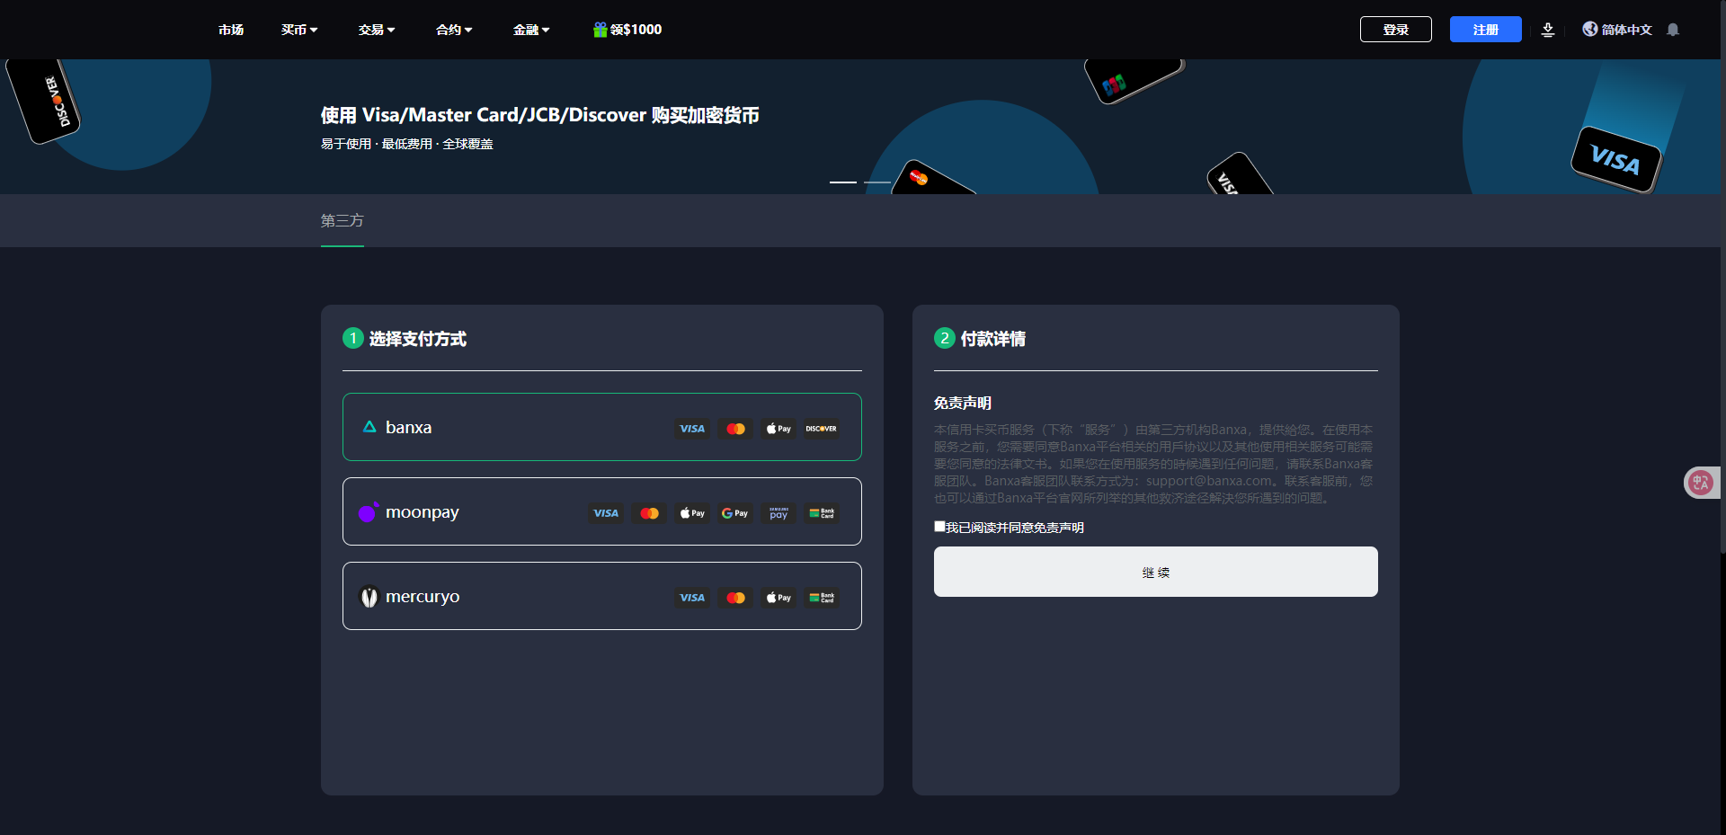The height and width of the screenshot is (835, 1726).
Task: Select the second carousel indicator dot
Action: pos(876,182)
